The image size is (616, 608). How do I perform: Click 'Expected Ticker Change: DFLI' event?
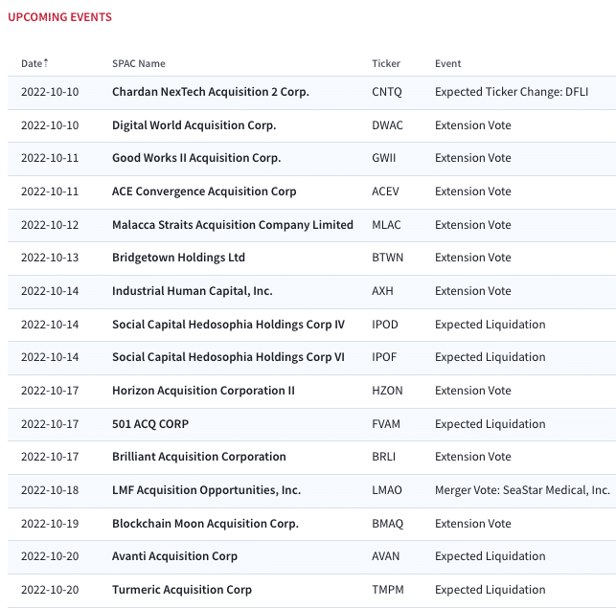click(x=512, y=92)
